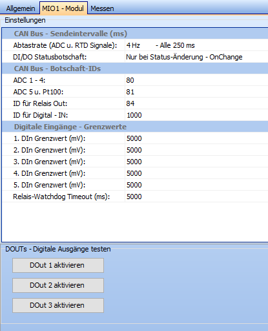Open Abtastrate value 4 Hz dropdown
The width and height of the screenshot is (268, 331).
click(196, 45)
